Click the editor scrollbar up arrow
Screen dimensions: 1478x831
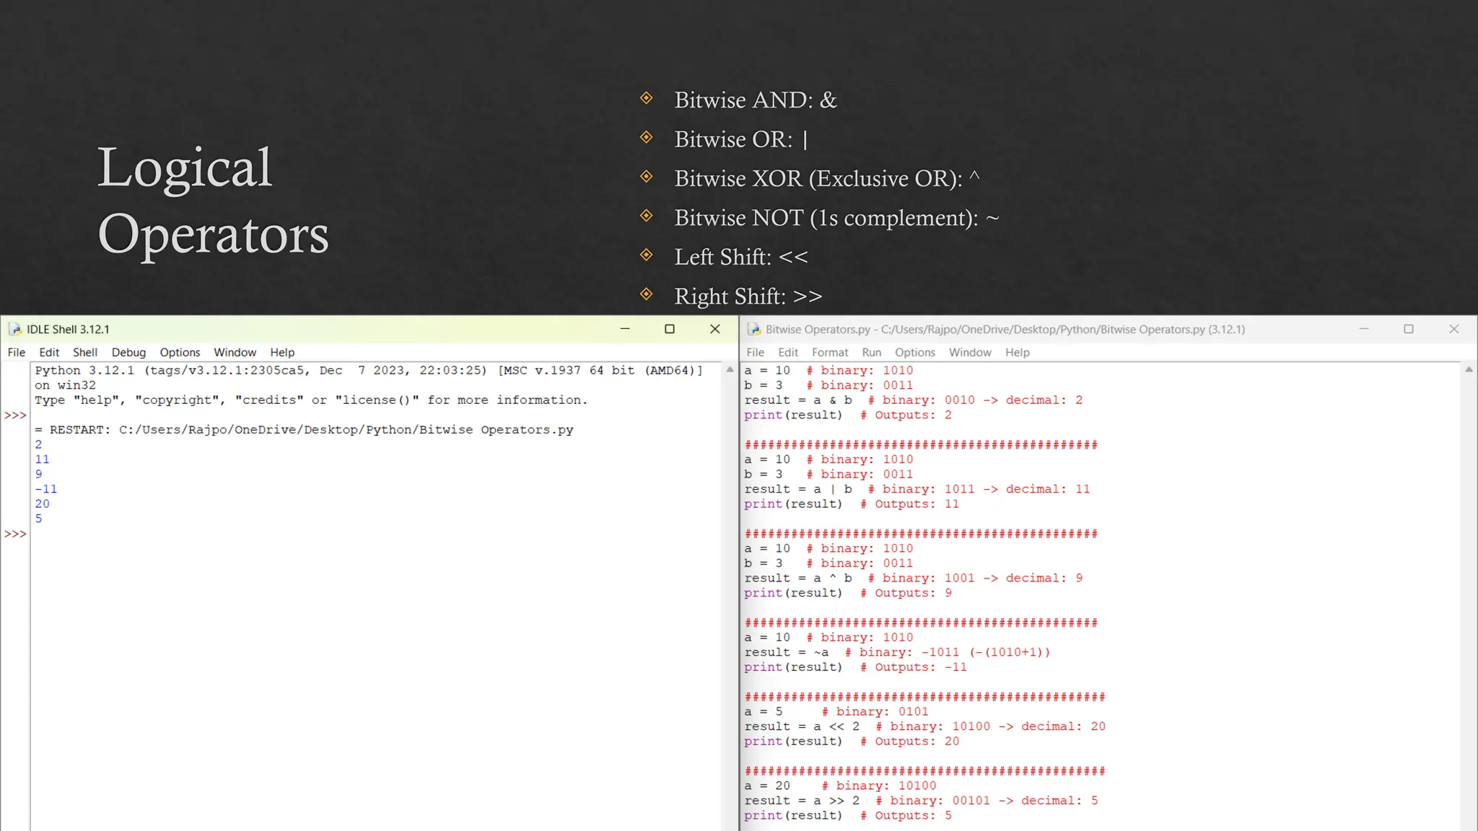(1469, 369)
